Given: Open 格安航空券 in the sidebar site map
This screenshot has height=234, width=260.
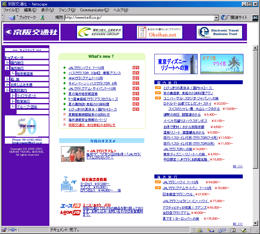Looking at the screenshot, I should [x=25, y=74].
